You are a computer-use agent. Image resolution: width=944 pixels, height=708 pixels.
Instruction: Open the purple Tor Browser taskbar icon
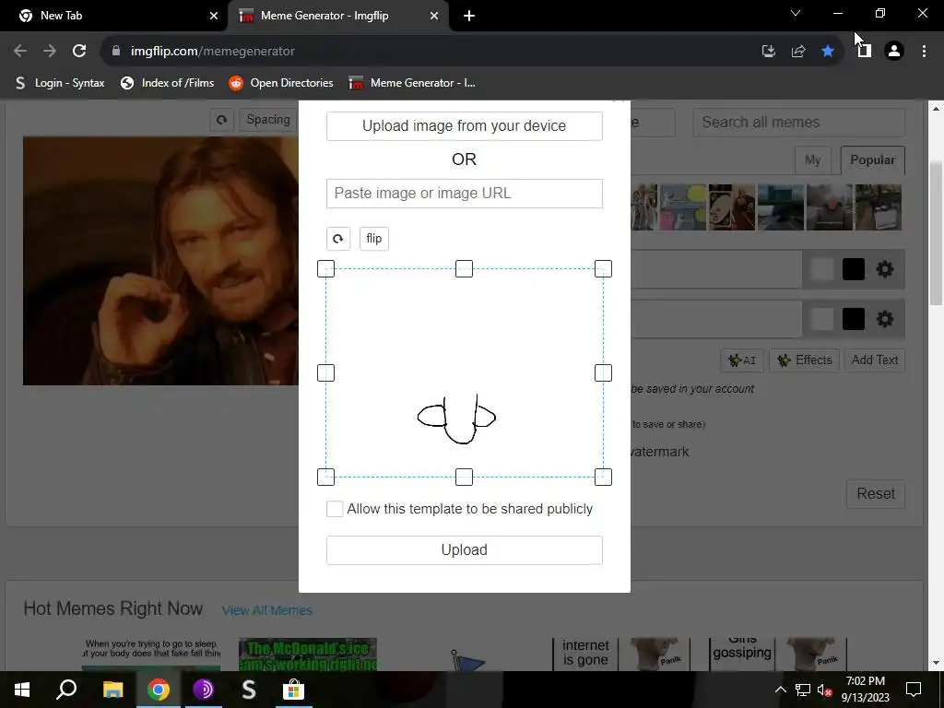coord(204,690)
